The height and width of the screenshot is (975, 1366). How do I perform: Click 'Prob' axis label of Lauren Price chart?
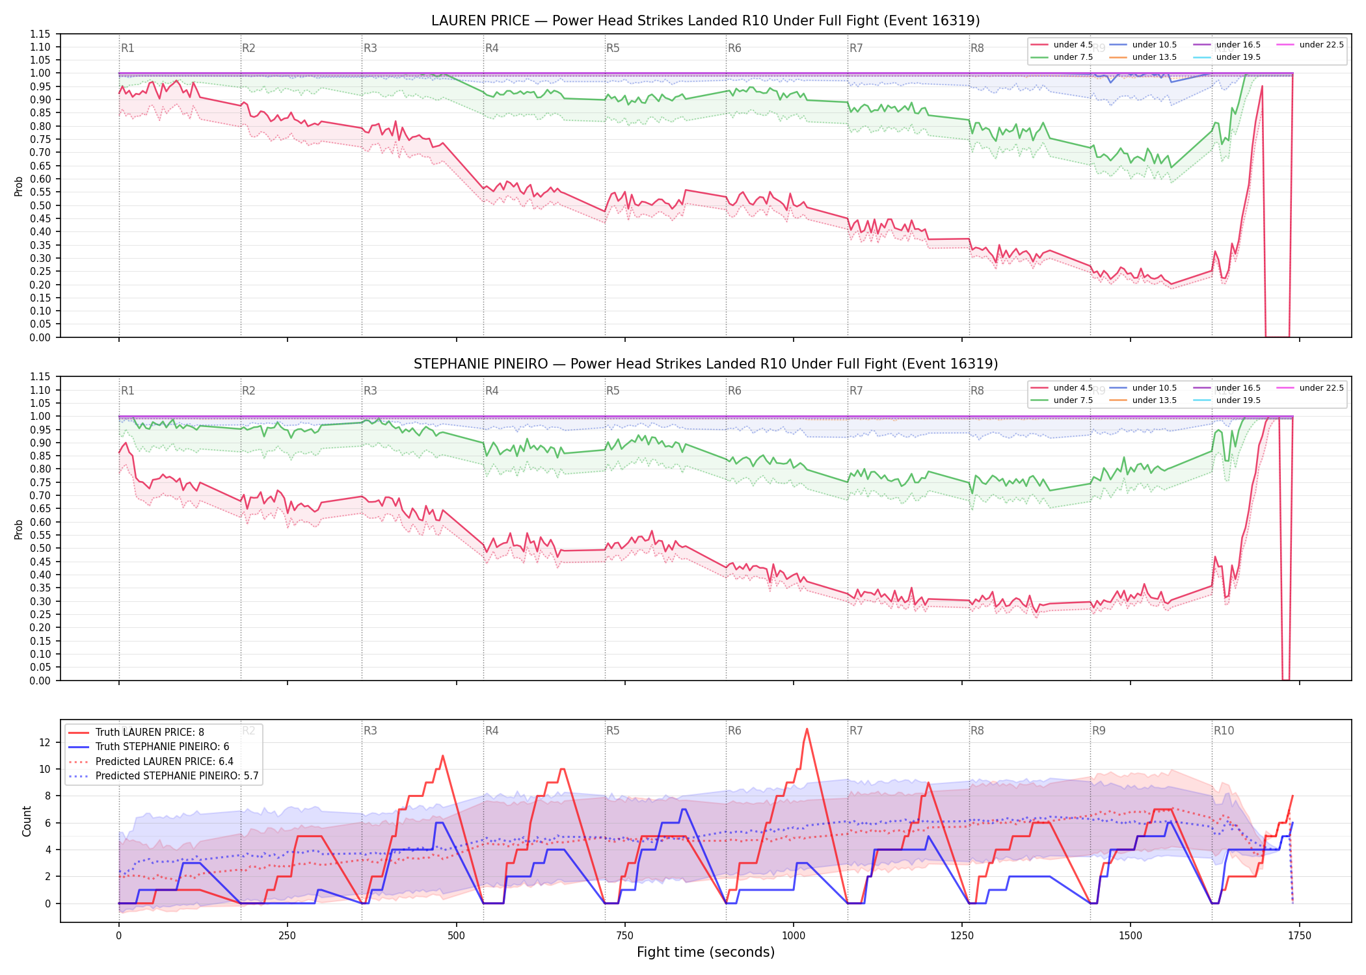19,186
